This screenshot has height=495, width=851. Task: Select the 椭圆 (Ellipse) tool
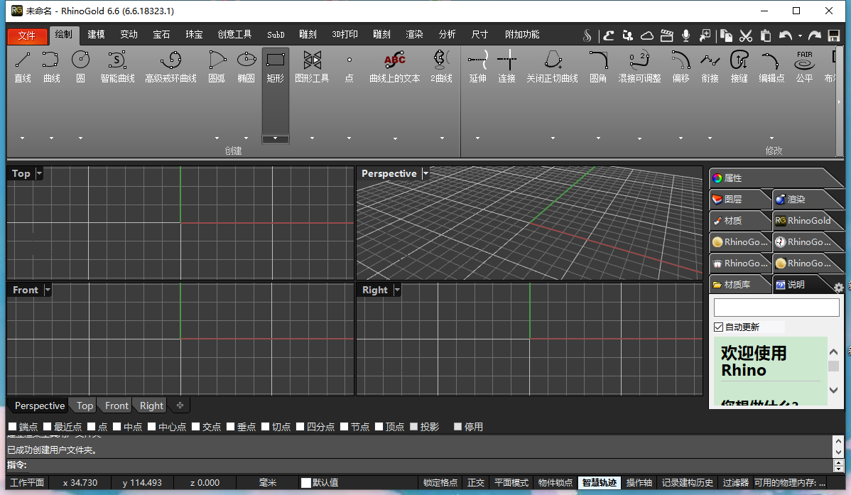coord(246,67)
